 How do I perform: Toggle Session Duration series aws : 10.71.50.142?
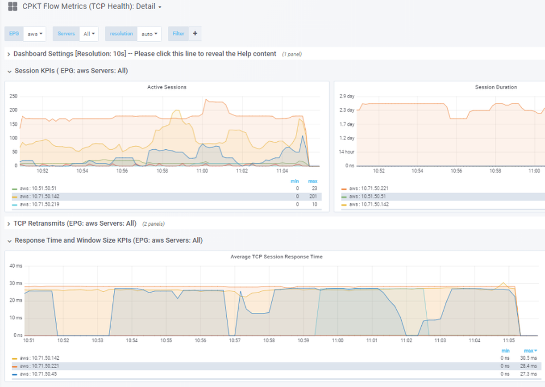click(x=369, y=204)
